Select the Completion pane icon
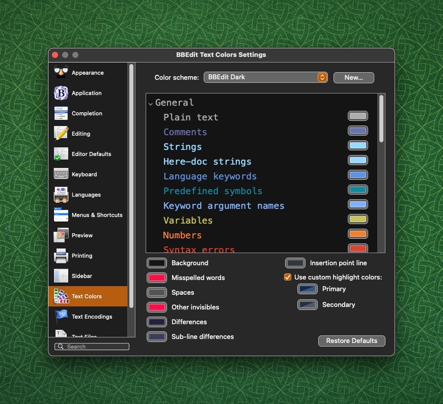This screenshot has height=404, width=443. [61, 113]
